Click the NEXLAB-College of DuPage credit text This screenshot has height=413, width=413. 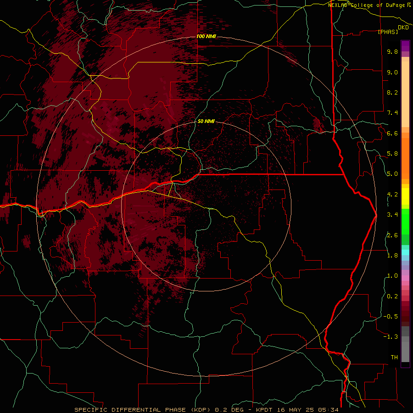(366, 5)
